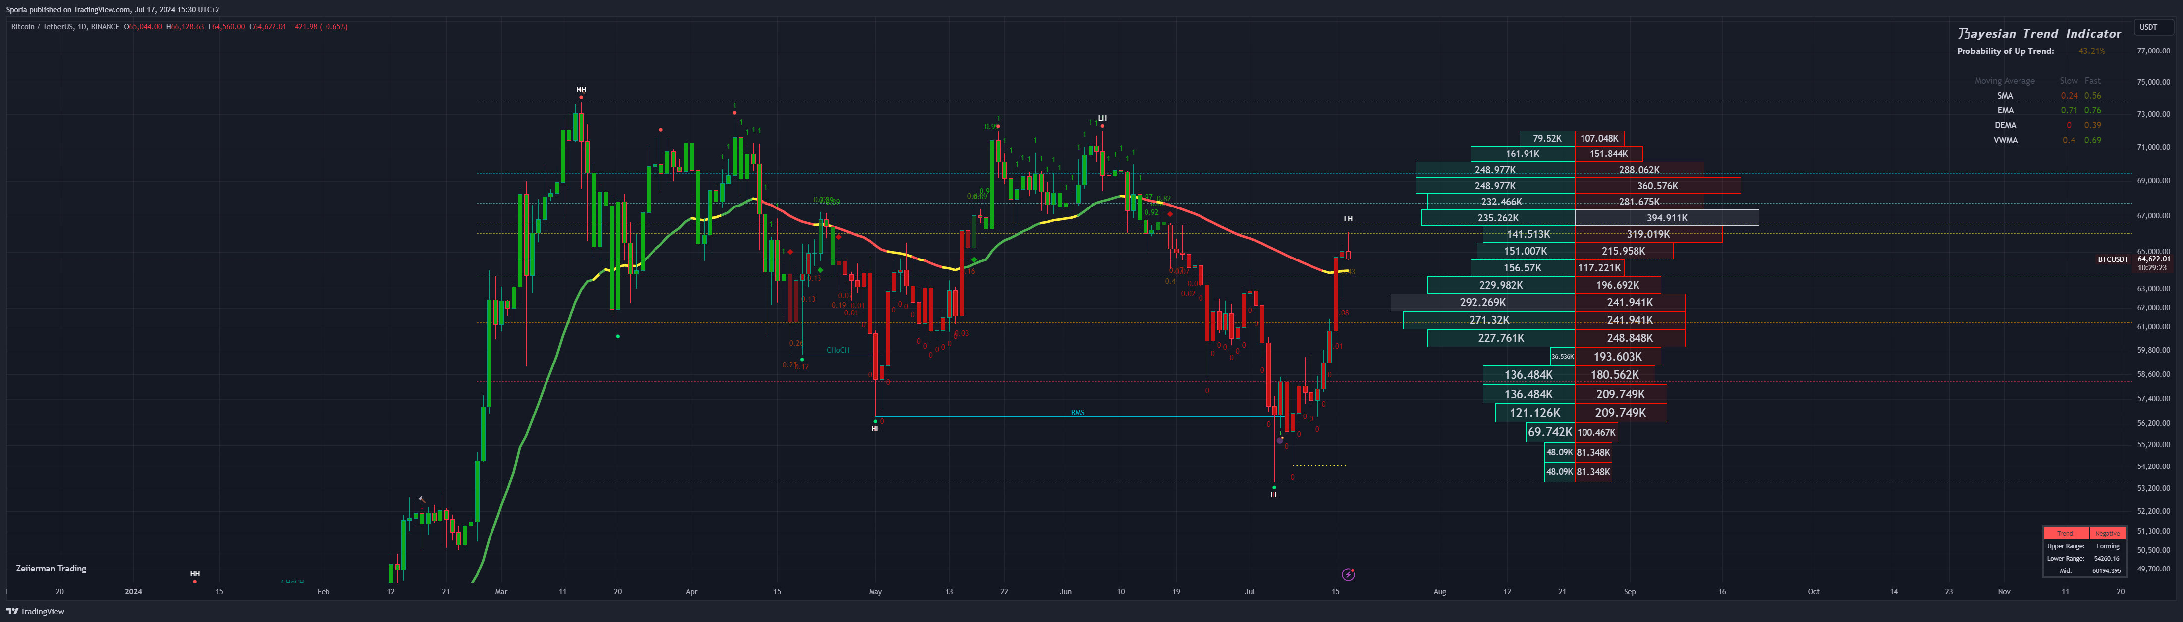2183x622 pixels.
Task: Click the Mid value 60194.395
Action: point(2106,570)
